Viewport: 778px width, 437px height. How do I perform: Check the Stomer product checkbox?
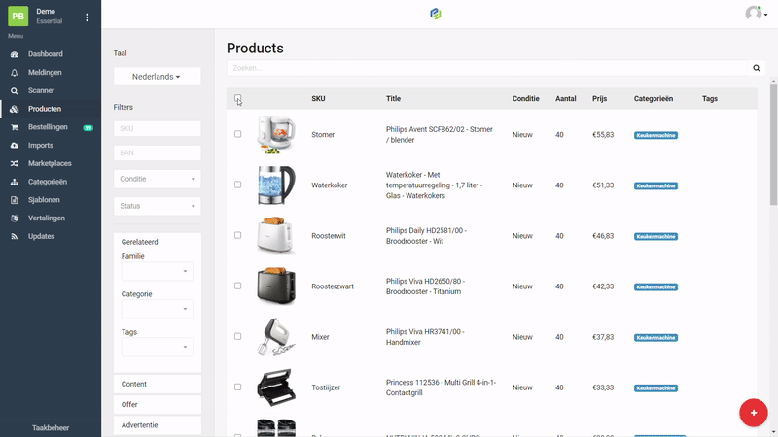(237, 134)
